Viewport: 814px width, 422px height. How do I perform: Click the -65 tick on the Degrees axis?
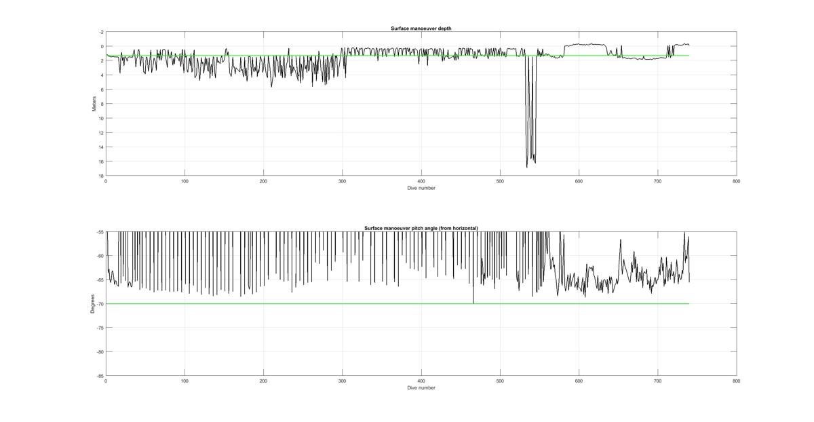point(100,280)
